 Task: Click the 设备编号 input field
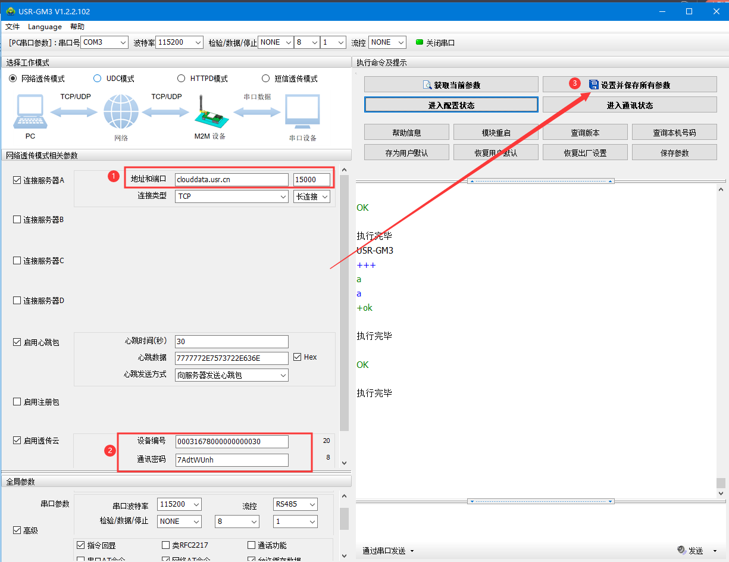click(231, 442)
